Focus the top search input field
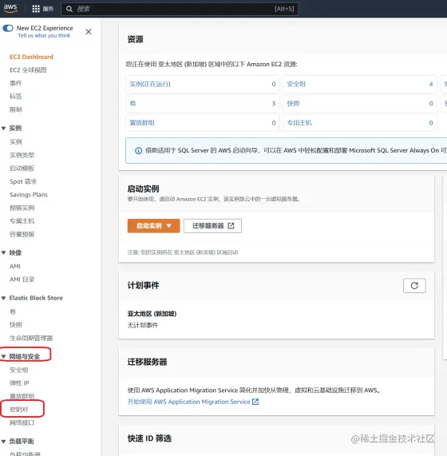Screen dimensions: 447x456 [x=180, y=9]
